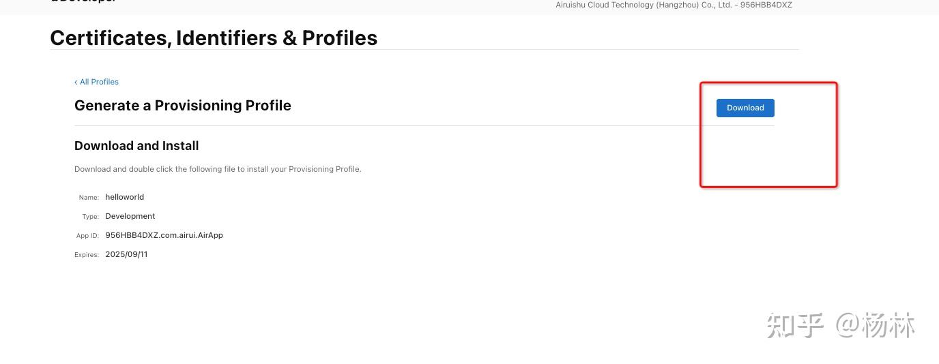Click the Expires: field label
Screen dimensions: 939x364
87,255
